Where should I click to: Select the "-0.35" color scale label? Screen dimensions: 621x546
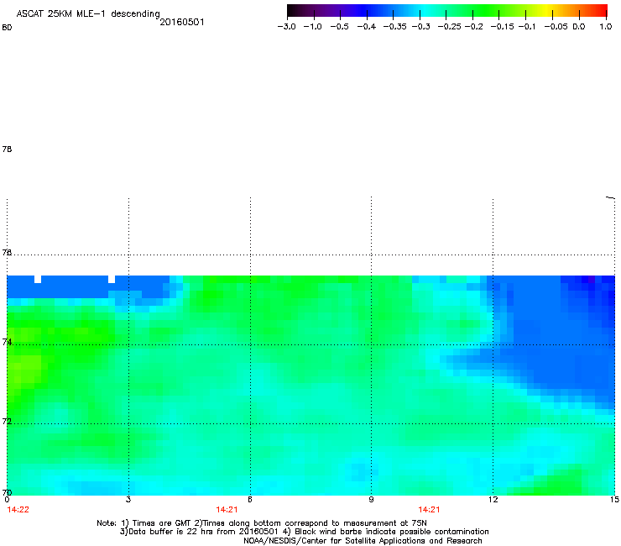coord(394,27)
